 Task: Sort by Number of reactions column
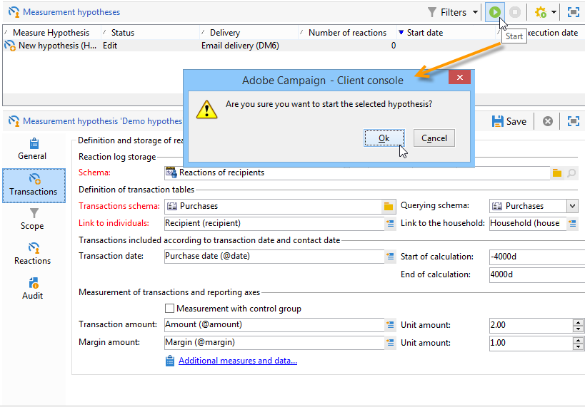point(347,33)
